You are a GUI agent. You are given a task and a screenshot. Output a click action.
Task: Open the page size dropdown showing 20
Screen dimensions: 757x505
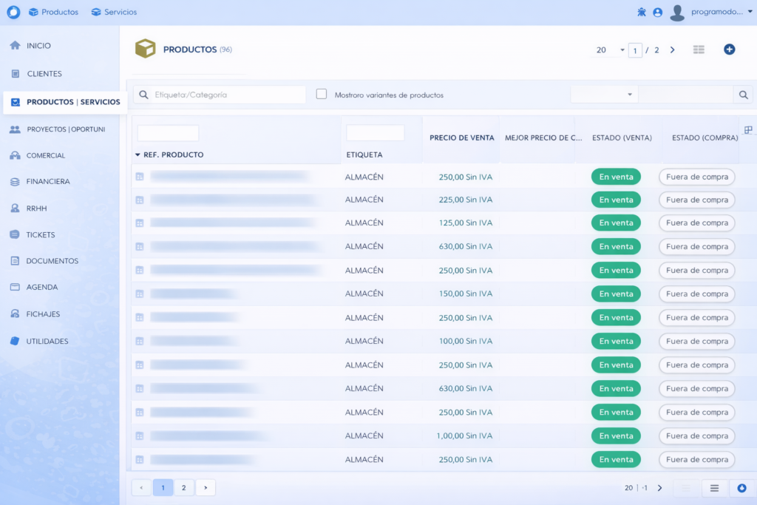[611, 50]
